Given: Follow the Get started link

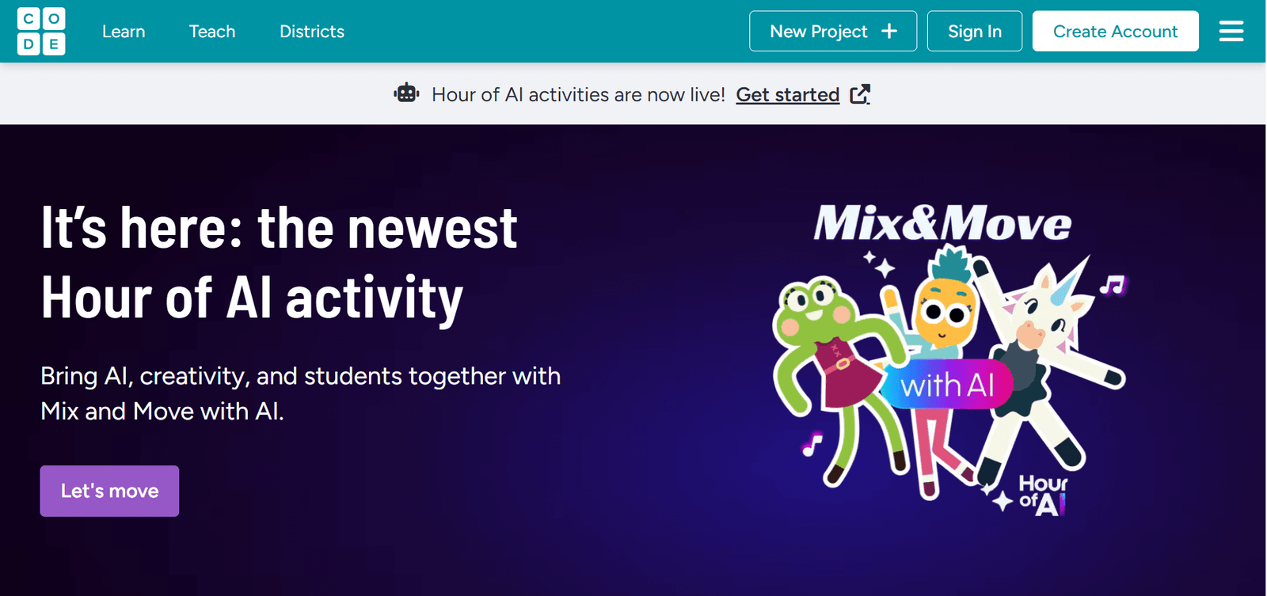Looking at the screenshot, I should point(787,94).
